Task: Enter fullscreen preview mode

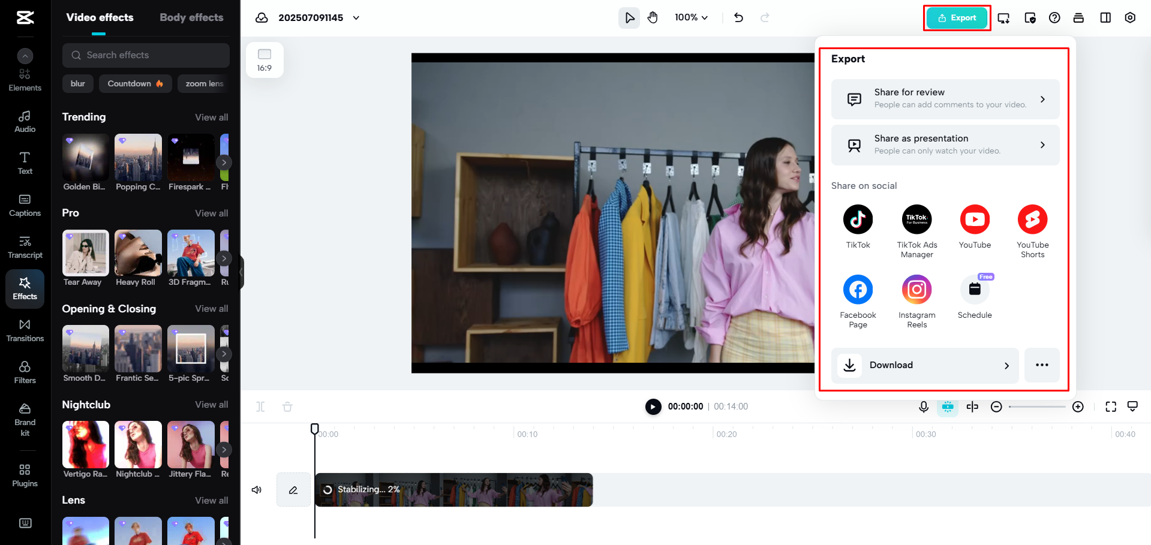Action: tap(1110, 407)
